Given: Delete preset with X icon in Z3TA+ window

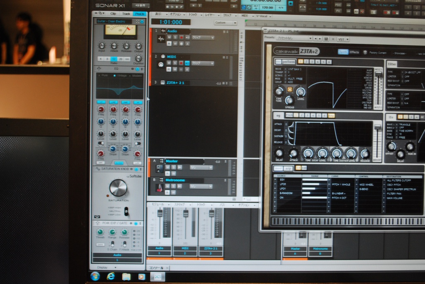Looking at the screenshot, I should (x=333, y=39).
